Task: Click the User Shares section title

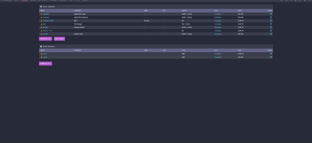Action: (x=49, y=7)
